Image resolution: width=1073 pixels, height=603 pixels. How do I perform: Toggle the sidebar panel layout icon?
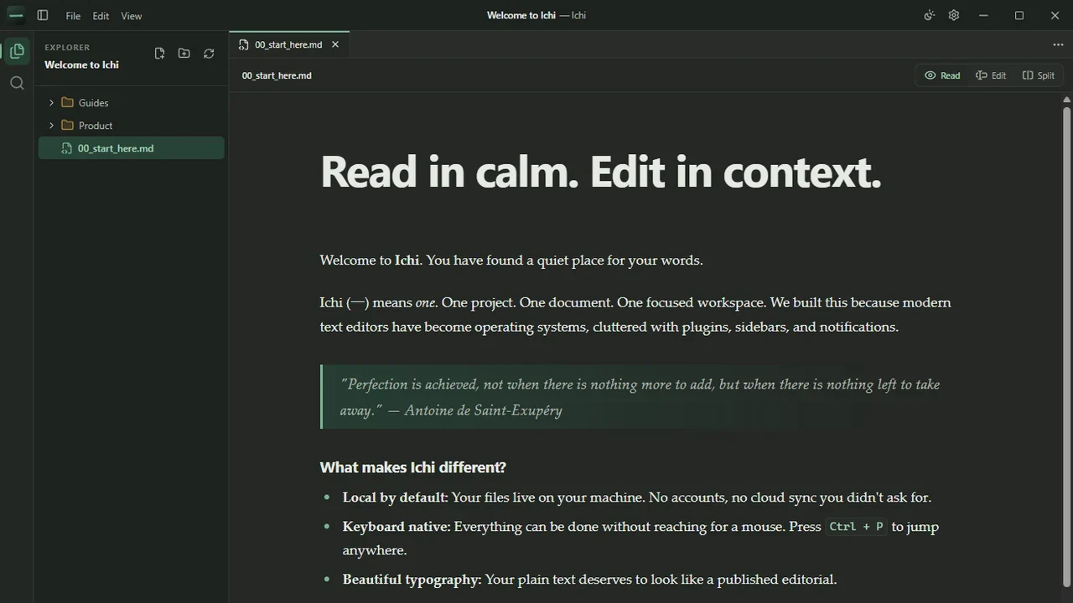point(43,15)
